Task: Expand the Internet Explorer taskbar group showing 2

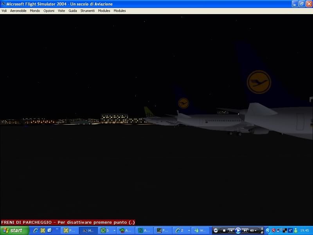Action: point(182,231)
